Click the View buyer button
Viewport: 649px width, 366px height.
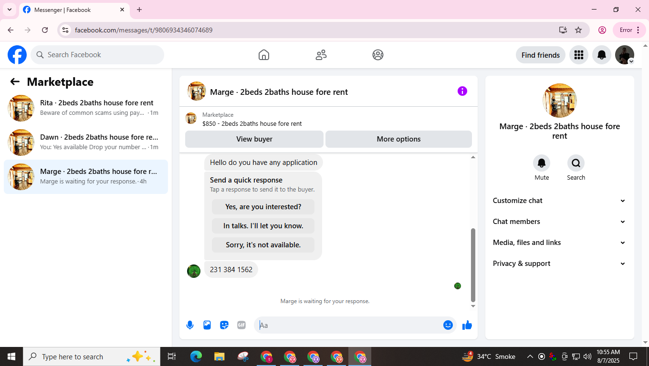[x=254, y=139]
